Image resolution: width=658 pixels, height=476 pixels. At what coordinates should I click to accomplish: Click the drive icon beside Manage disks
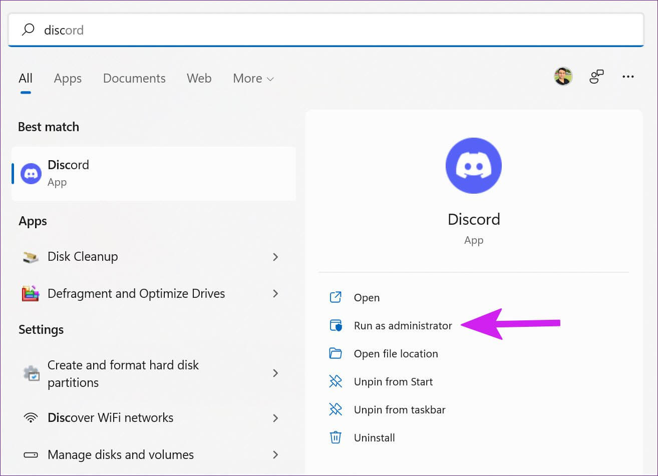[31, 455]
